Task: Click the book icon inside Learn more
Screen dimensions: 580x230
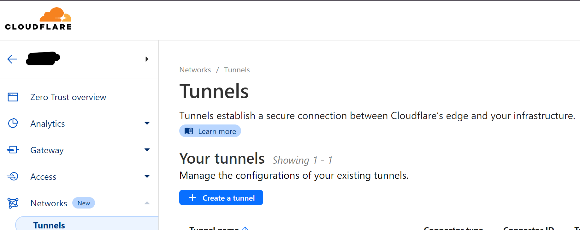Action: coord(189,131)
